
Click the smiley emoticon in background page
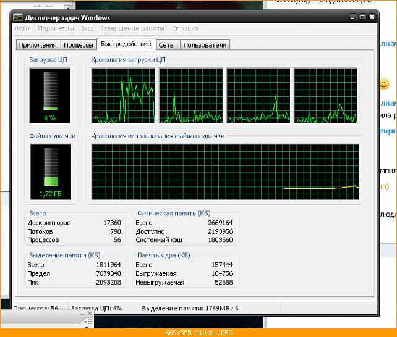click(x=383, y=84)
